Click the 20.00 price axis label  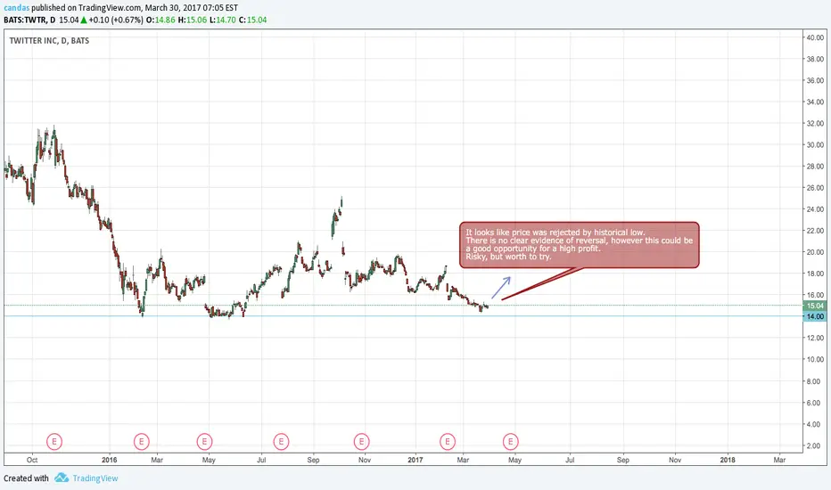click(x=815, y=252)
